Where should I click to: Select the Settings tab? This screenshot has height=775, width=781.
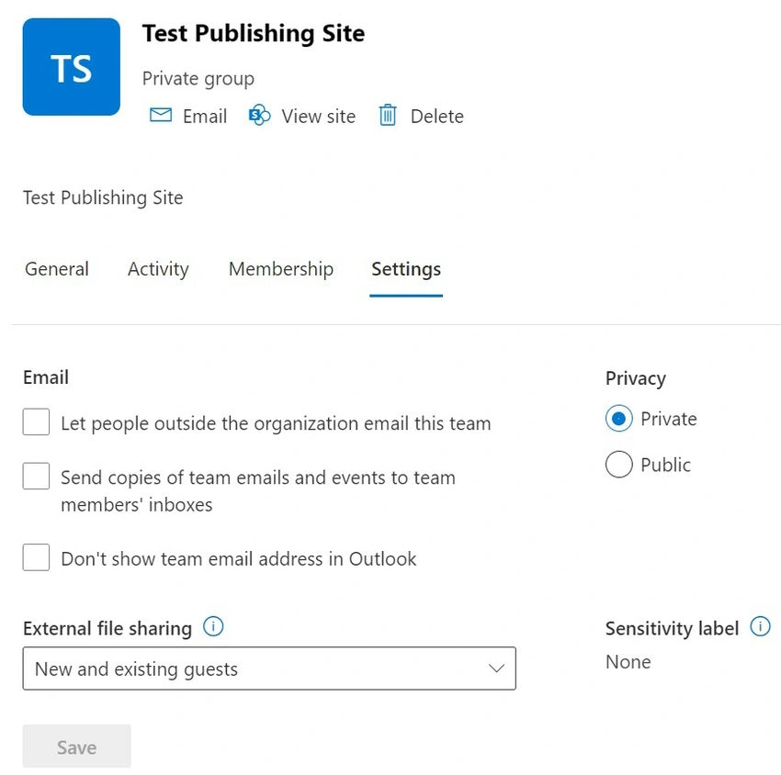click(x=406, y=269)
